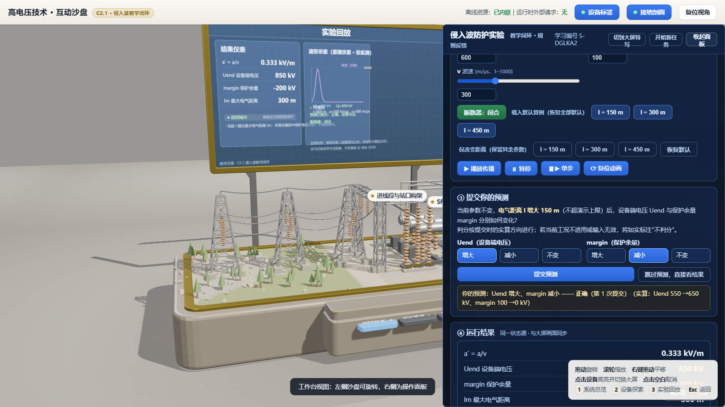The image size is (725, 407).
Task: Submit the prediction with 提交预测
Action: 546,274
